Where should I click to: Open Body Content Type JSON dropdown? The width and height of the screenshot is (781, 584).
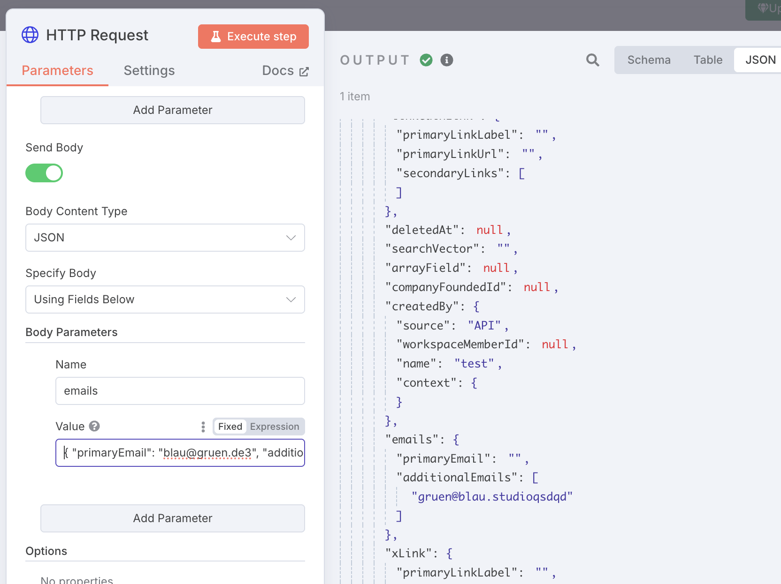click(165, 238)
